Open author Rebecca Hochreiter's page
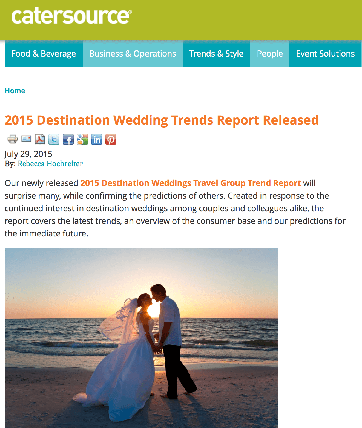The image size is (362, 428). 50,164
